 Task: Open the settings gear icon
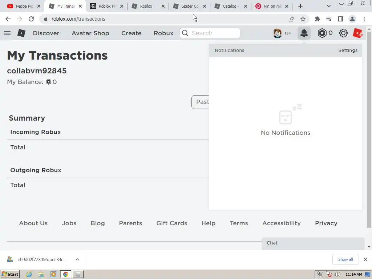click(x=343, y=33)
